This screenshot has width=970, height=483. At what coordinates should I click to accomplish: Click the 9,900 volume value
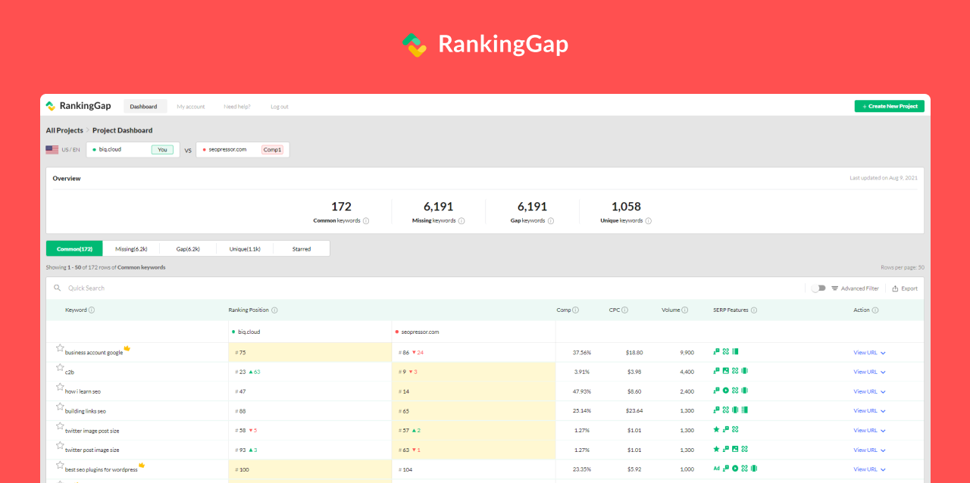coord(687,353)
